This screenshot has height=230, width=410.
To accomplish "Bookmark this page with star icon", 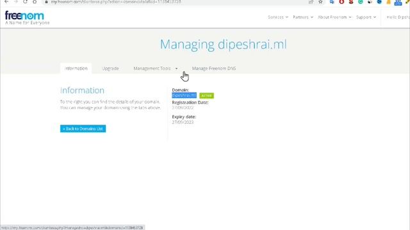I will 320,2.
